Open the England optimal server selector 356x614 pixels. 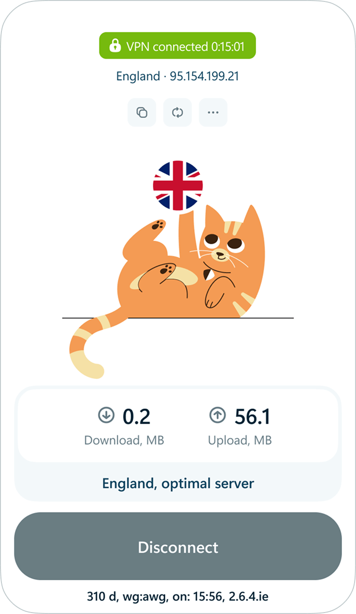click(178, 483)
